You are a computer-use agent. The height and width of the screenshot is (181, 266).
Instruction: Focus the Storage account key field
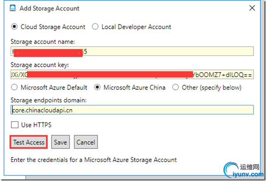click(x=132, y=75)
